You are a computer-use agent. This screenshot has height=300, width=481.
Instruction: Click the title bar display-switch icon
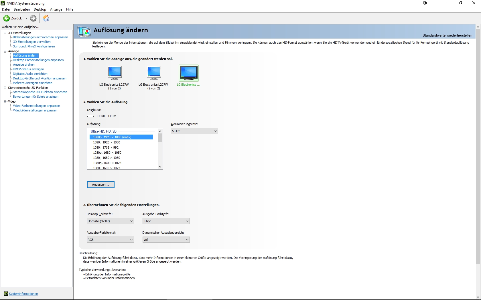click(425, 3)
